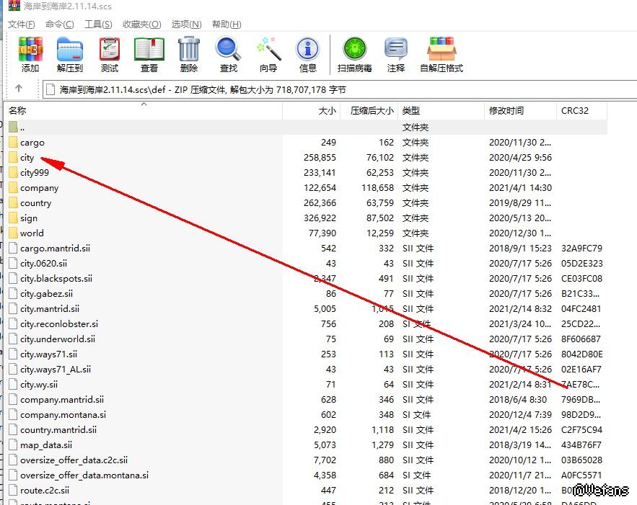Click the 测试 (Test) toolbar icon
Screen dimensions: 637x505
click(110, 55)
